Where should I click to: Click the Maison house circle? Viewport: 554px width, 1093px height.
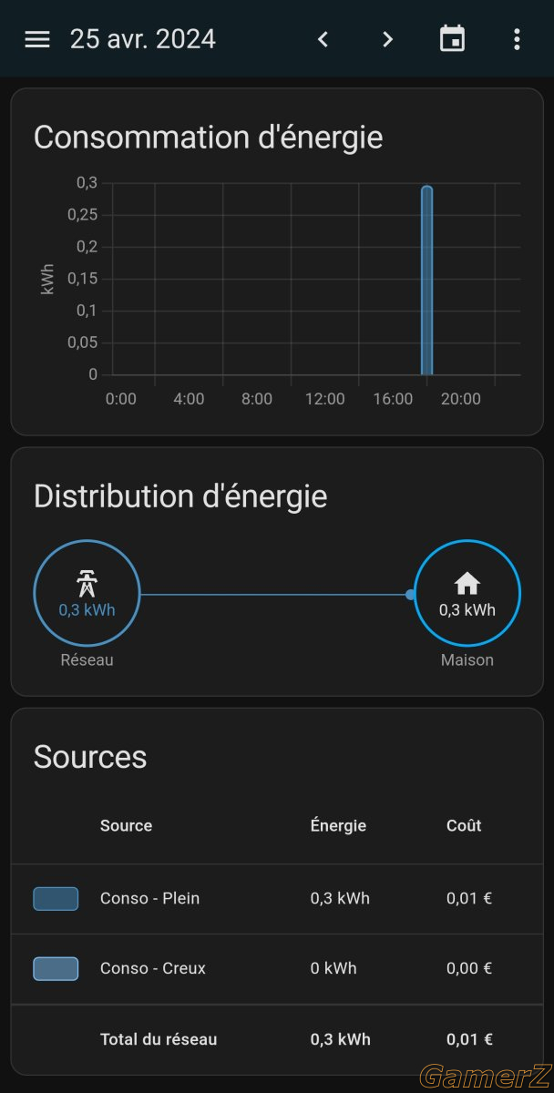pyautogui.click(x=467, y=594)
